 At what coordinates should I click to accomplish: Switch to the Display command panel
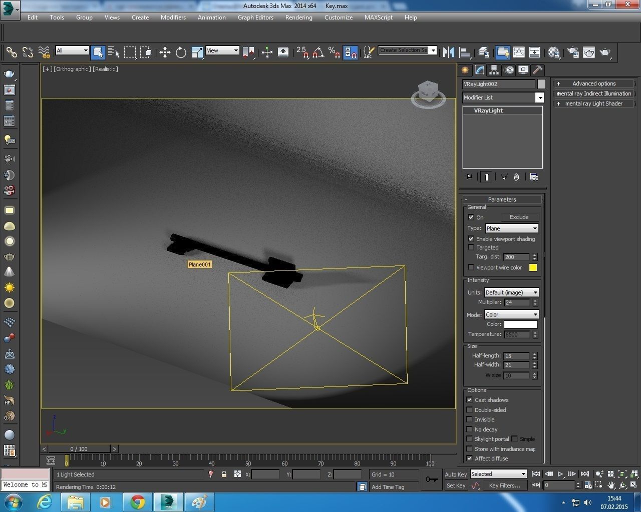tap(523, 70)
